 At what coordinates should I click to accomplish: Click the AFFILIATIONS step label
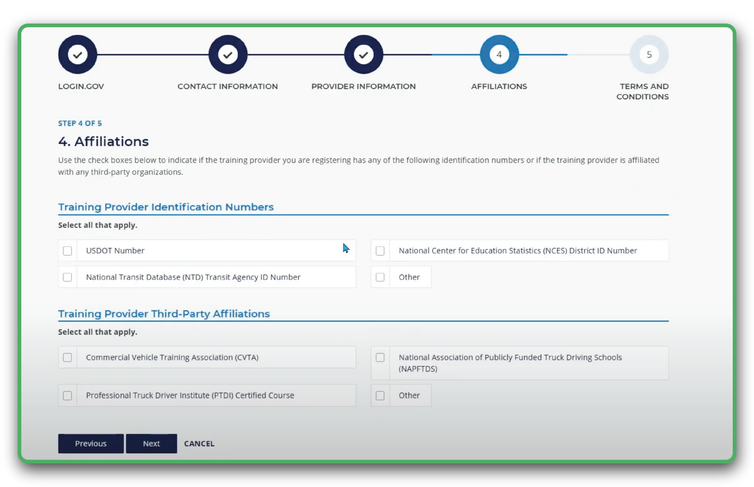click(x=499, y=86)
